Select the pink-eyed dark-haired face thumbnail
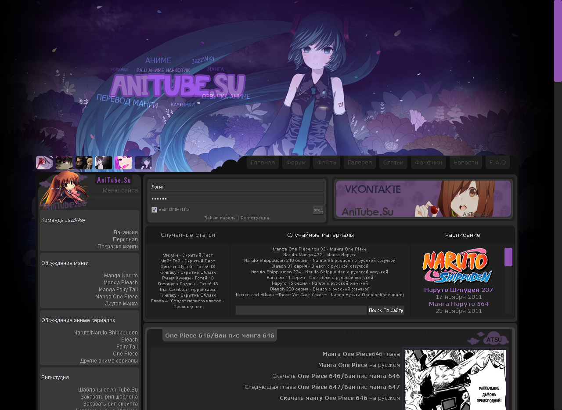Screen dimensions: 562x410 click(64, 163)
